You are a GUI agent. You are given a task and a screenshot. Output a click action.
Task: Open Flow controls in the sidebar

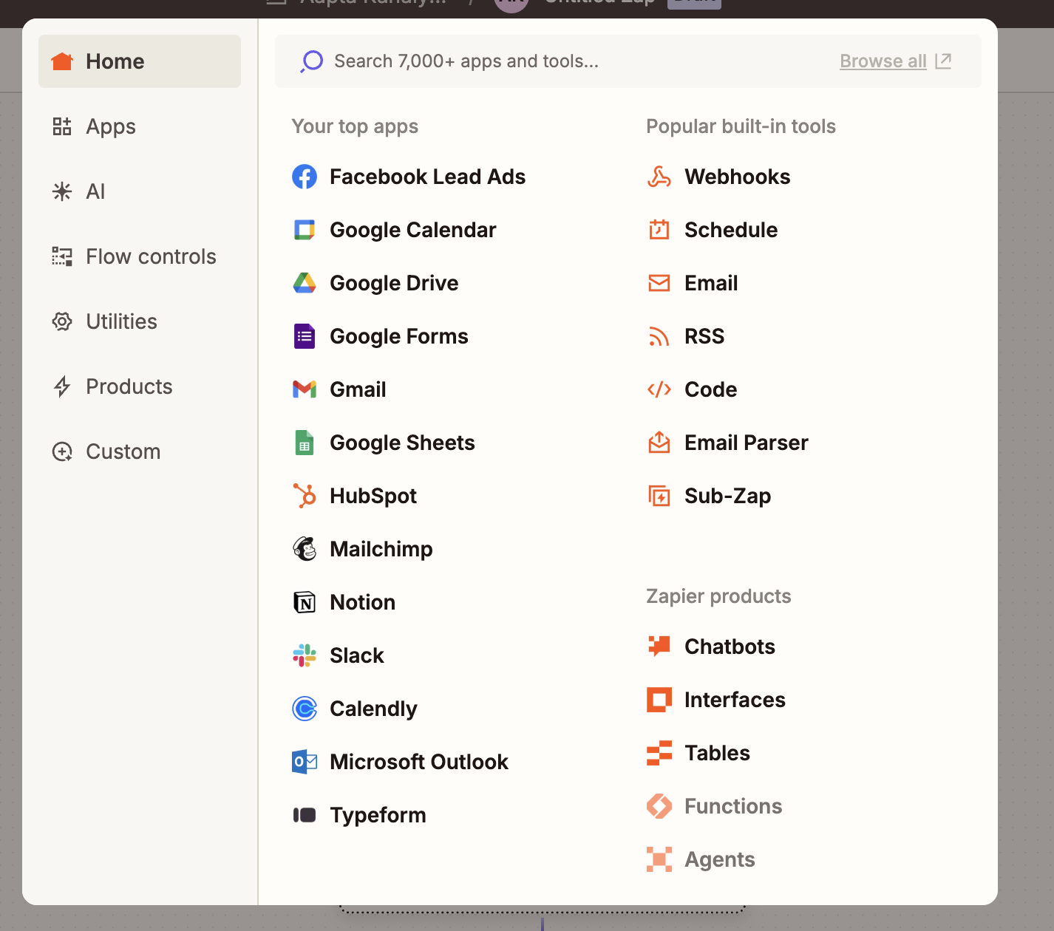tap(151, 256)
